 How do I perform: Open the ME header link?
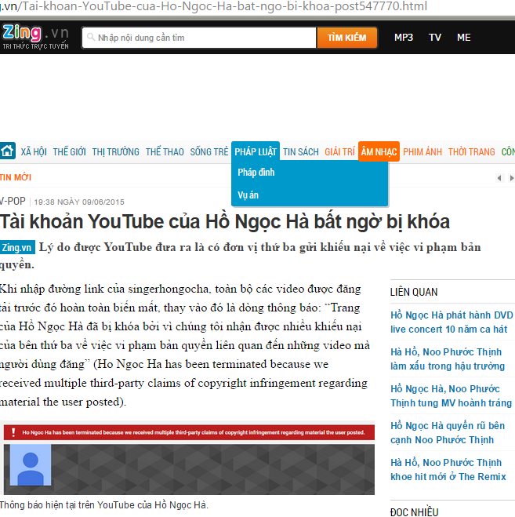coord(463,37)
